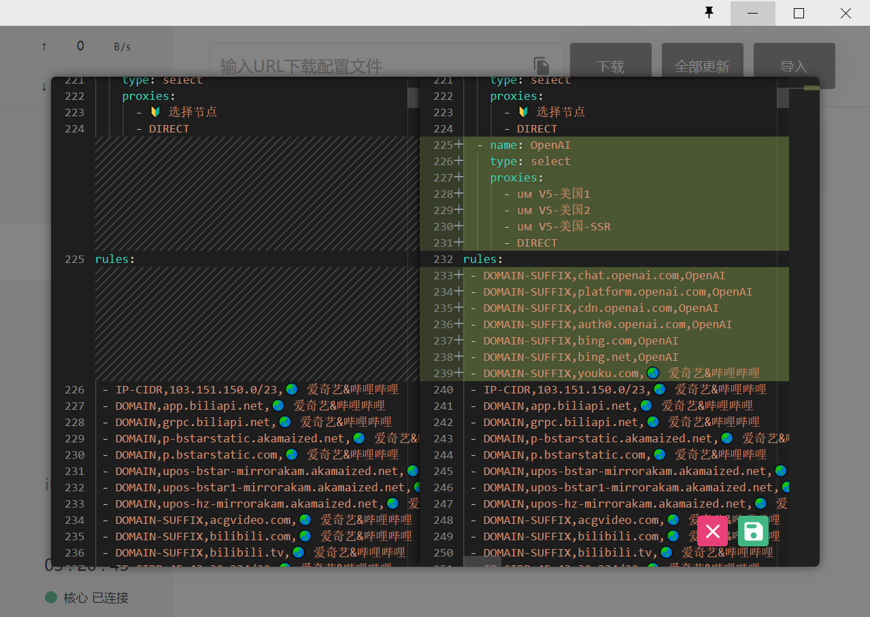Click the green core-connected status dot
Image resolution: width=870 pixels, height=617 pixels.
click(x=51, y=597)
